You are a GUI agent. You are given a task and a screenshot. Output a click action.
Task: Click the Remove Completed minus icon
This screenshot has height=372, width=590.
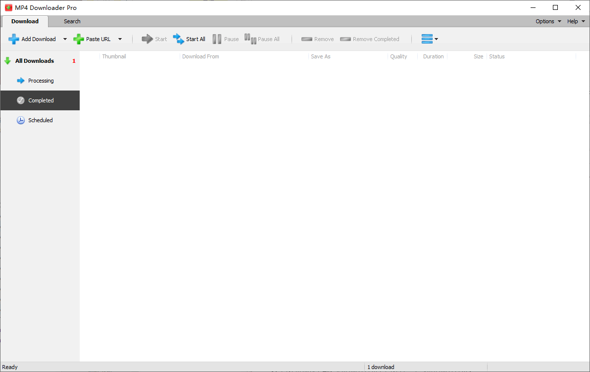click(x=345, y=39)
